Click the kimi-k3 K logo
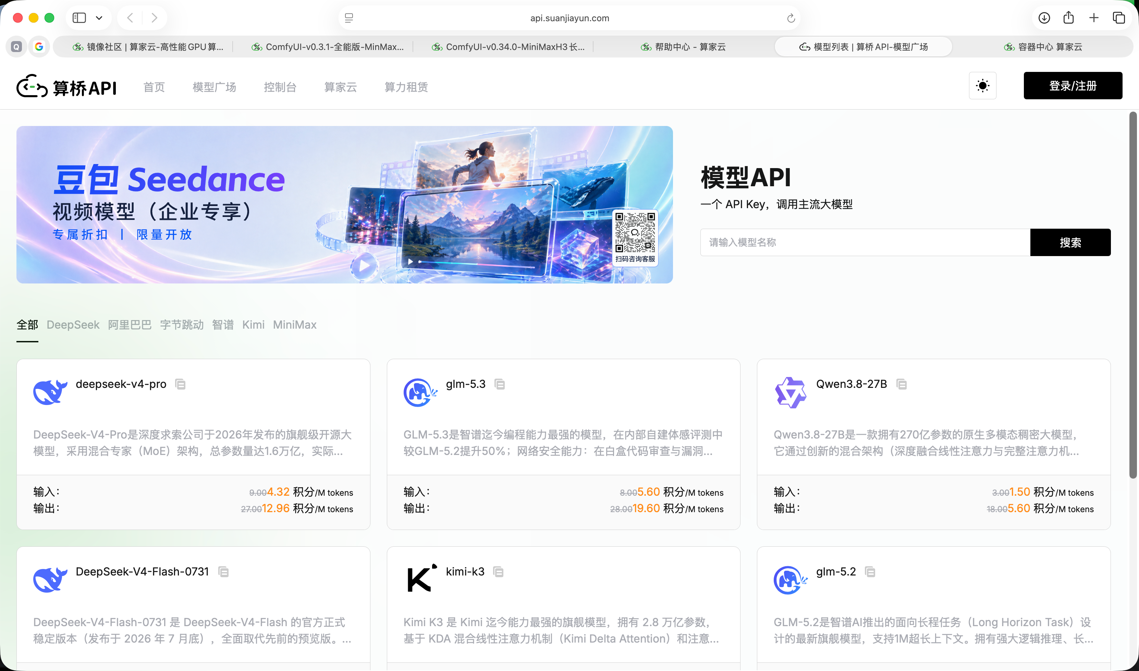Screen dimensions: 1139x671 tap(422, 578)
